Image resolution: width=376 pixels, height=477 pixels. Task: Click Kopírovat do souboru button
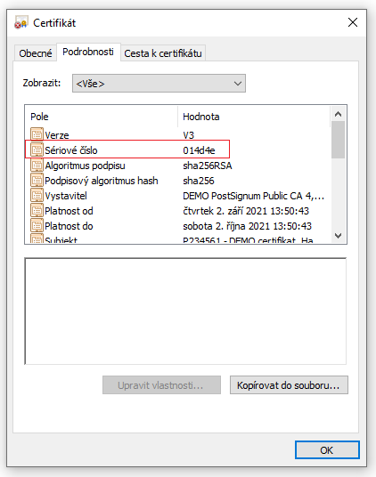click(x=289, y=385)
